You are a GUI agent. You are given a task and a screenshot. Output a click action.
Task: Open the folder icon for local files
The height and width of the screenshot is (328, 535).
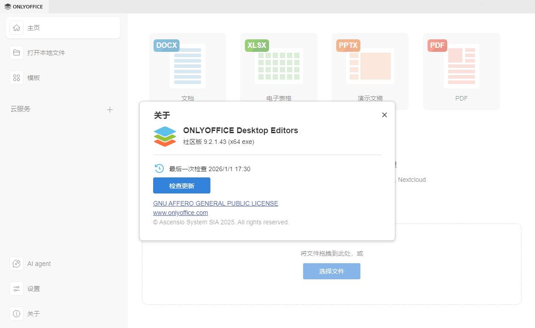tap(16, 52)
